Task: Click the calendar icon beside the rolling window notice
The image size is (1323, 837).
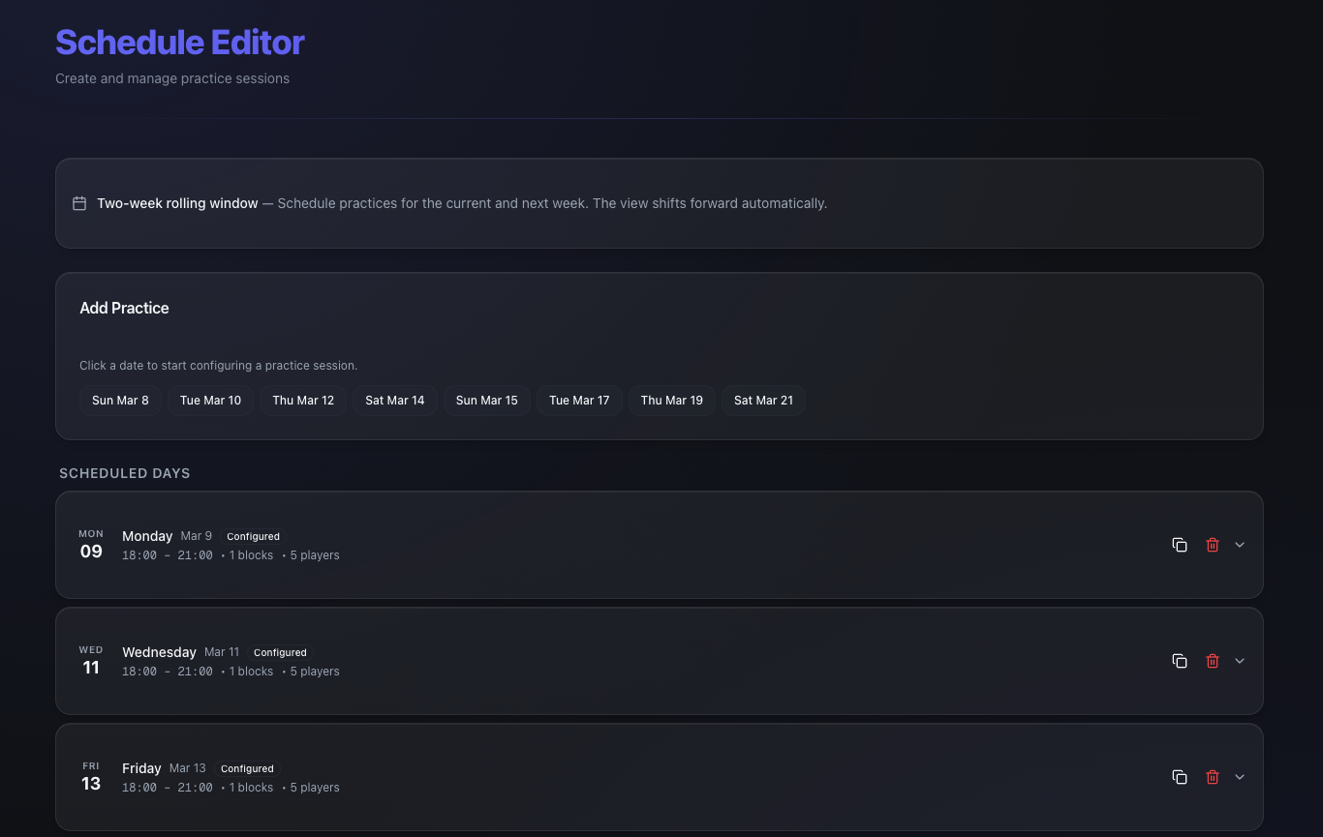Action: [79, 203]
